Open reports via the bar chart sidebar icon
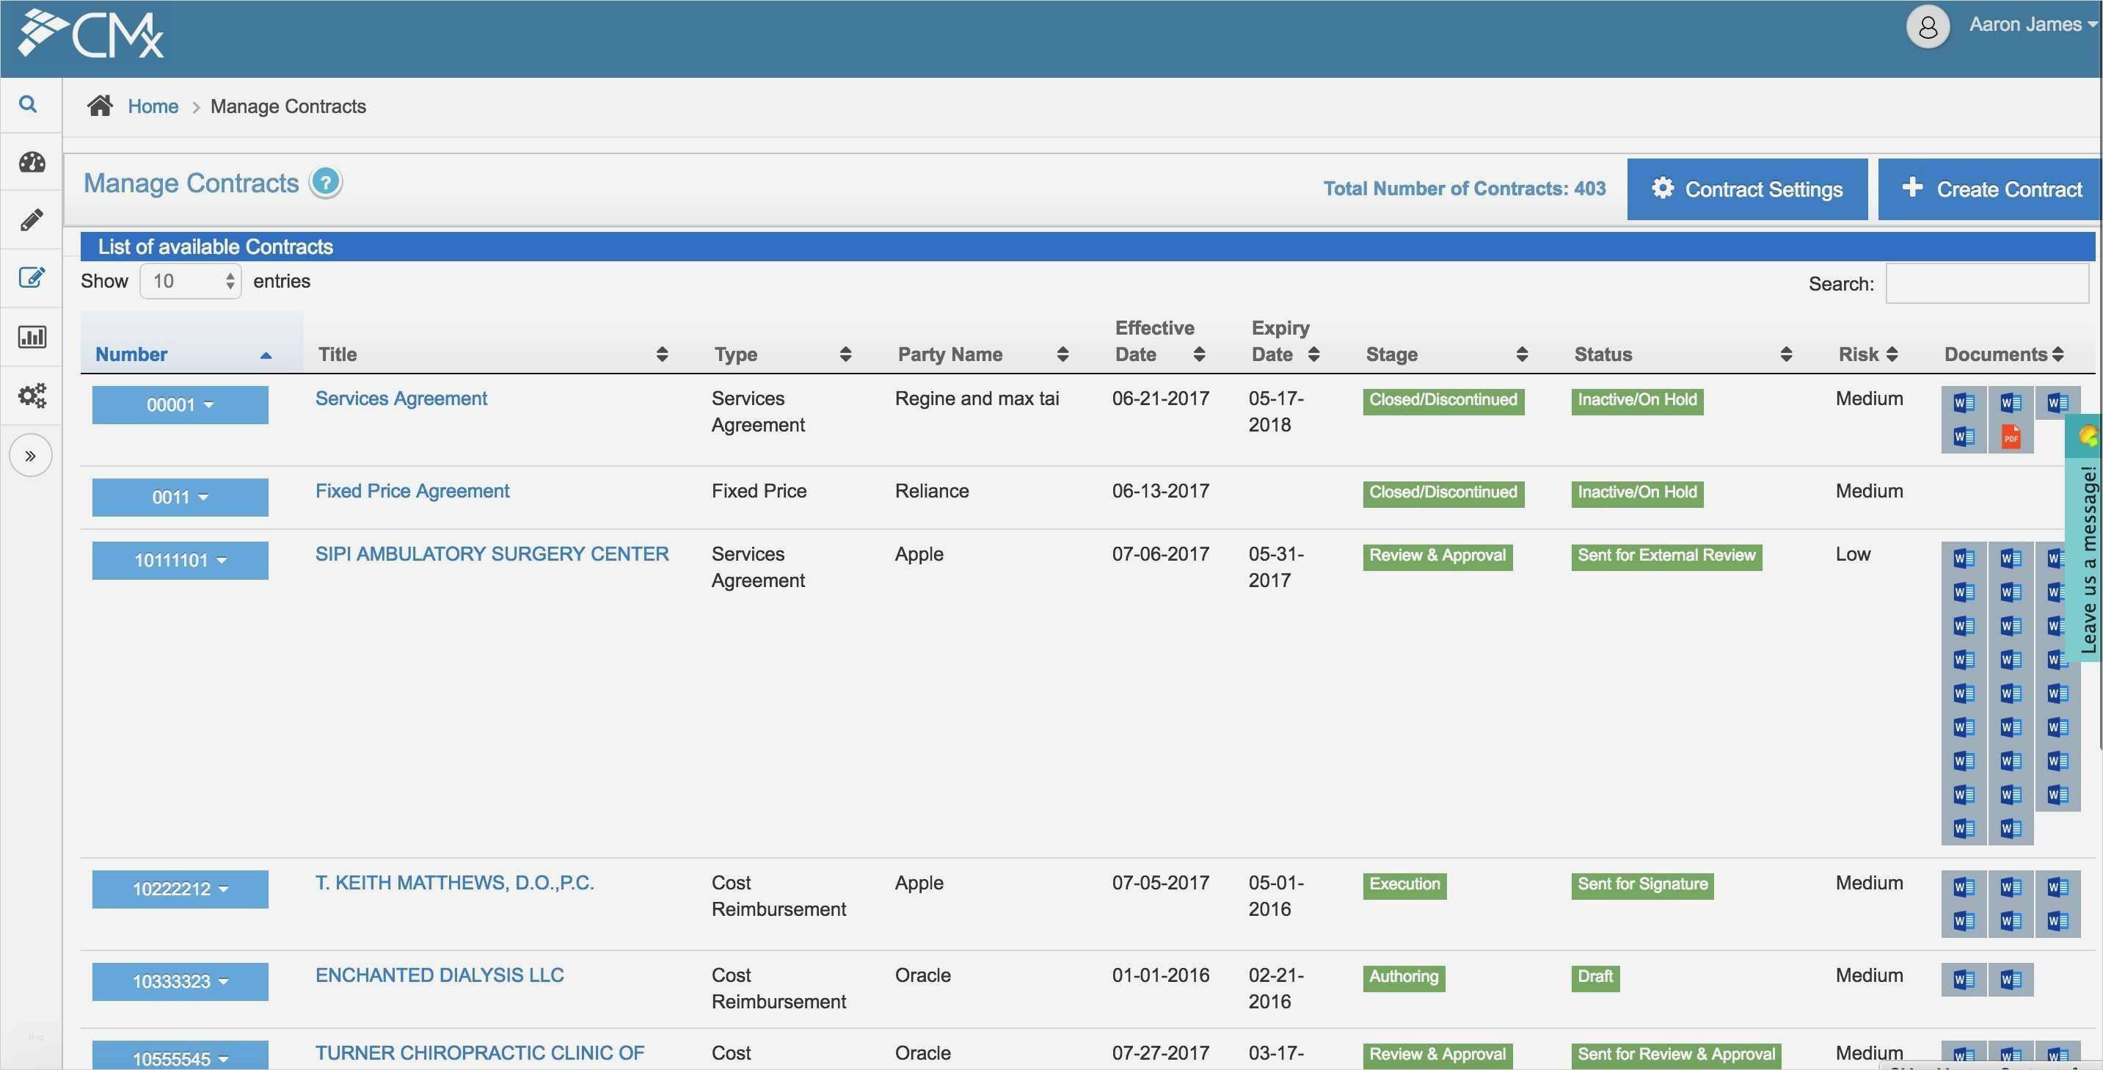This screenshot has width=2103, height=1070. (x=31, y=335)
